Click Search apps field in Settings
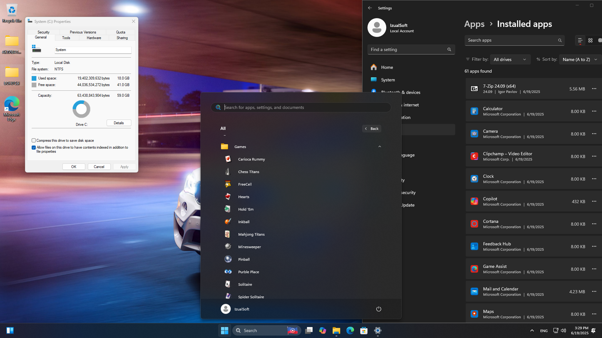 515,40
